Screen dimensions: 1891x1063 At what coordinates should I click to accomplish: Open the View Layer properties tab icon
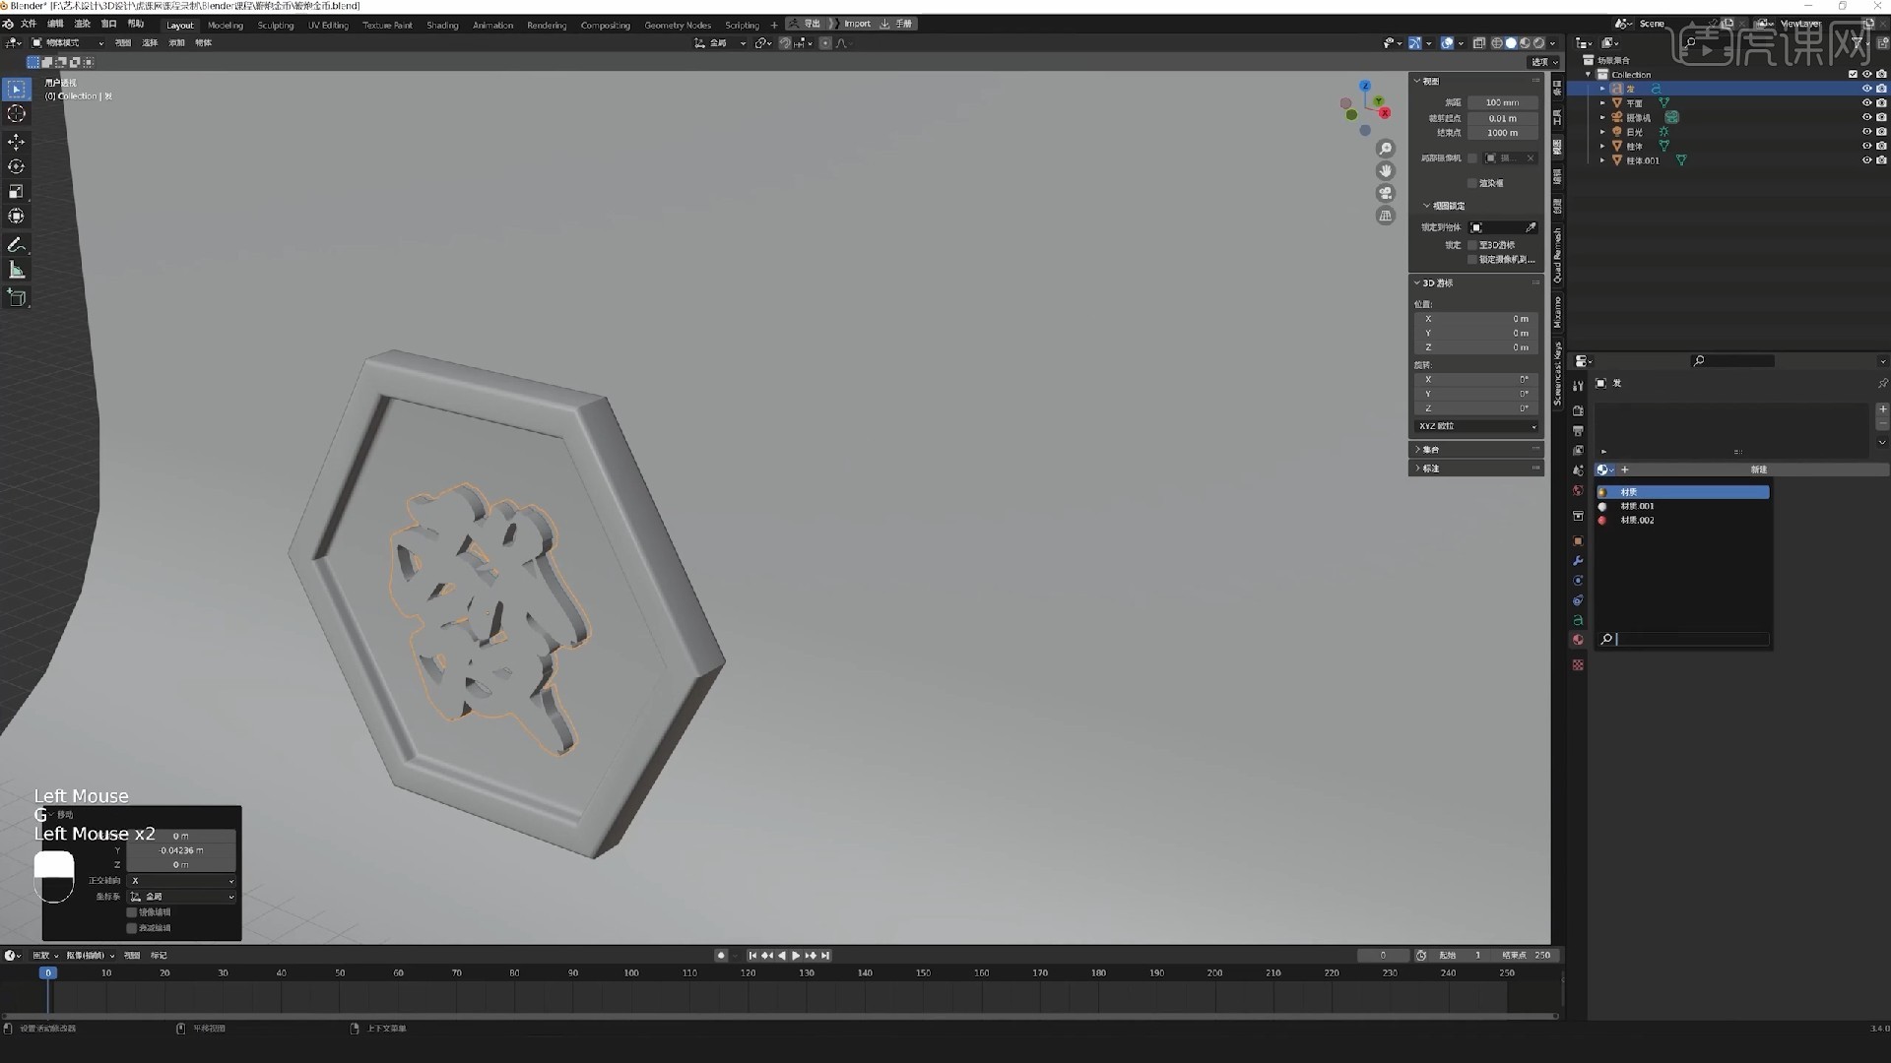pyautogui.click(x=1578, y=451)
